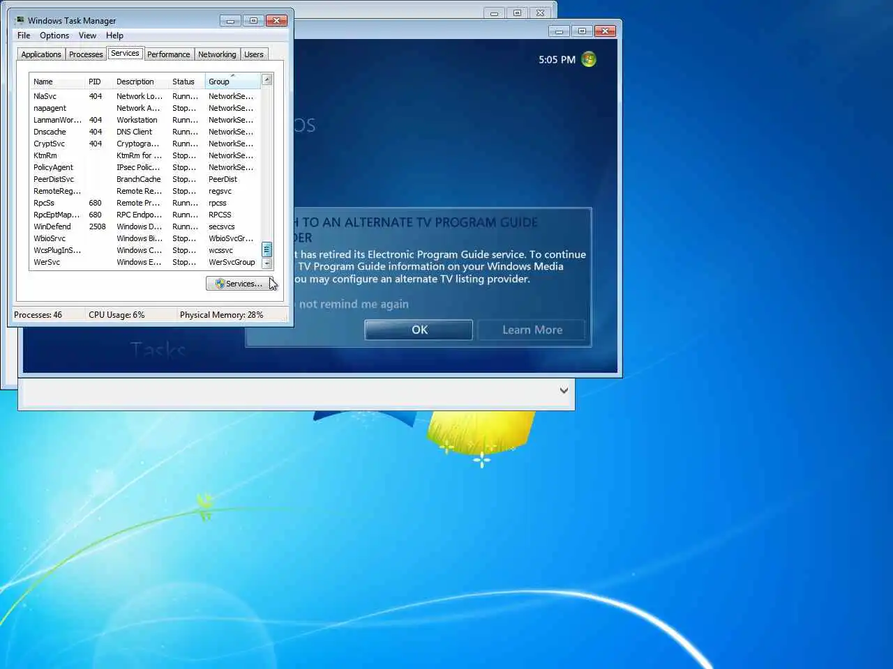Open the Options menu in Task Manager
Viewport: 893px width, 669px height.
[x=54, y=36]
